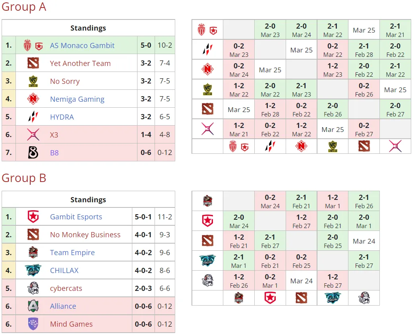414x335 pixels.
Task: Open the Alliance team link
Action: [x=63, y=306]
